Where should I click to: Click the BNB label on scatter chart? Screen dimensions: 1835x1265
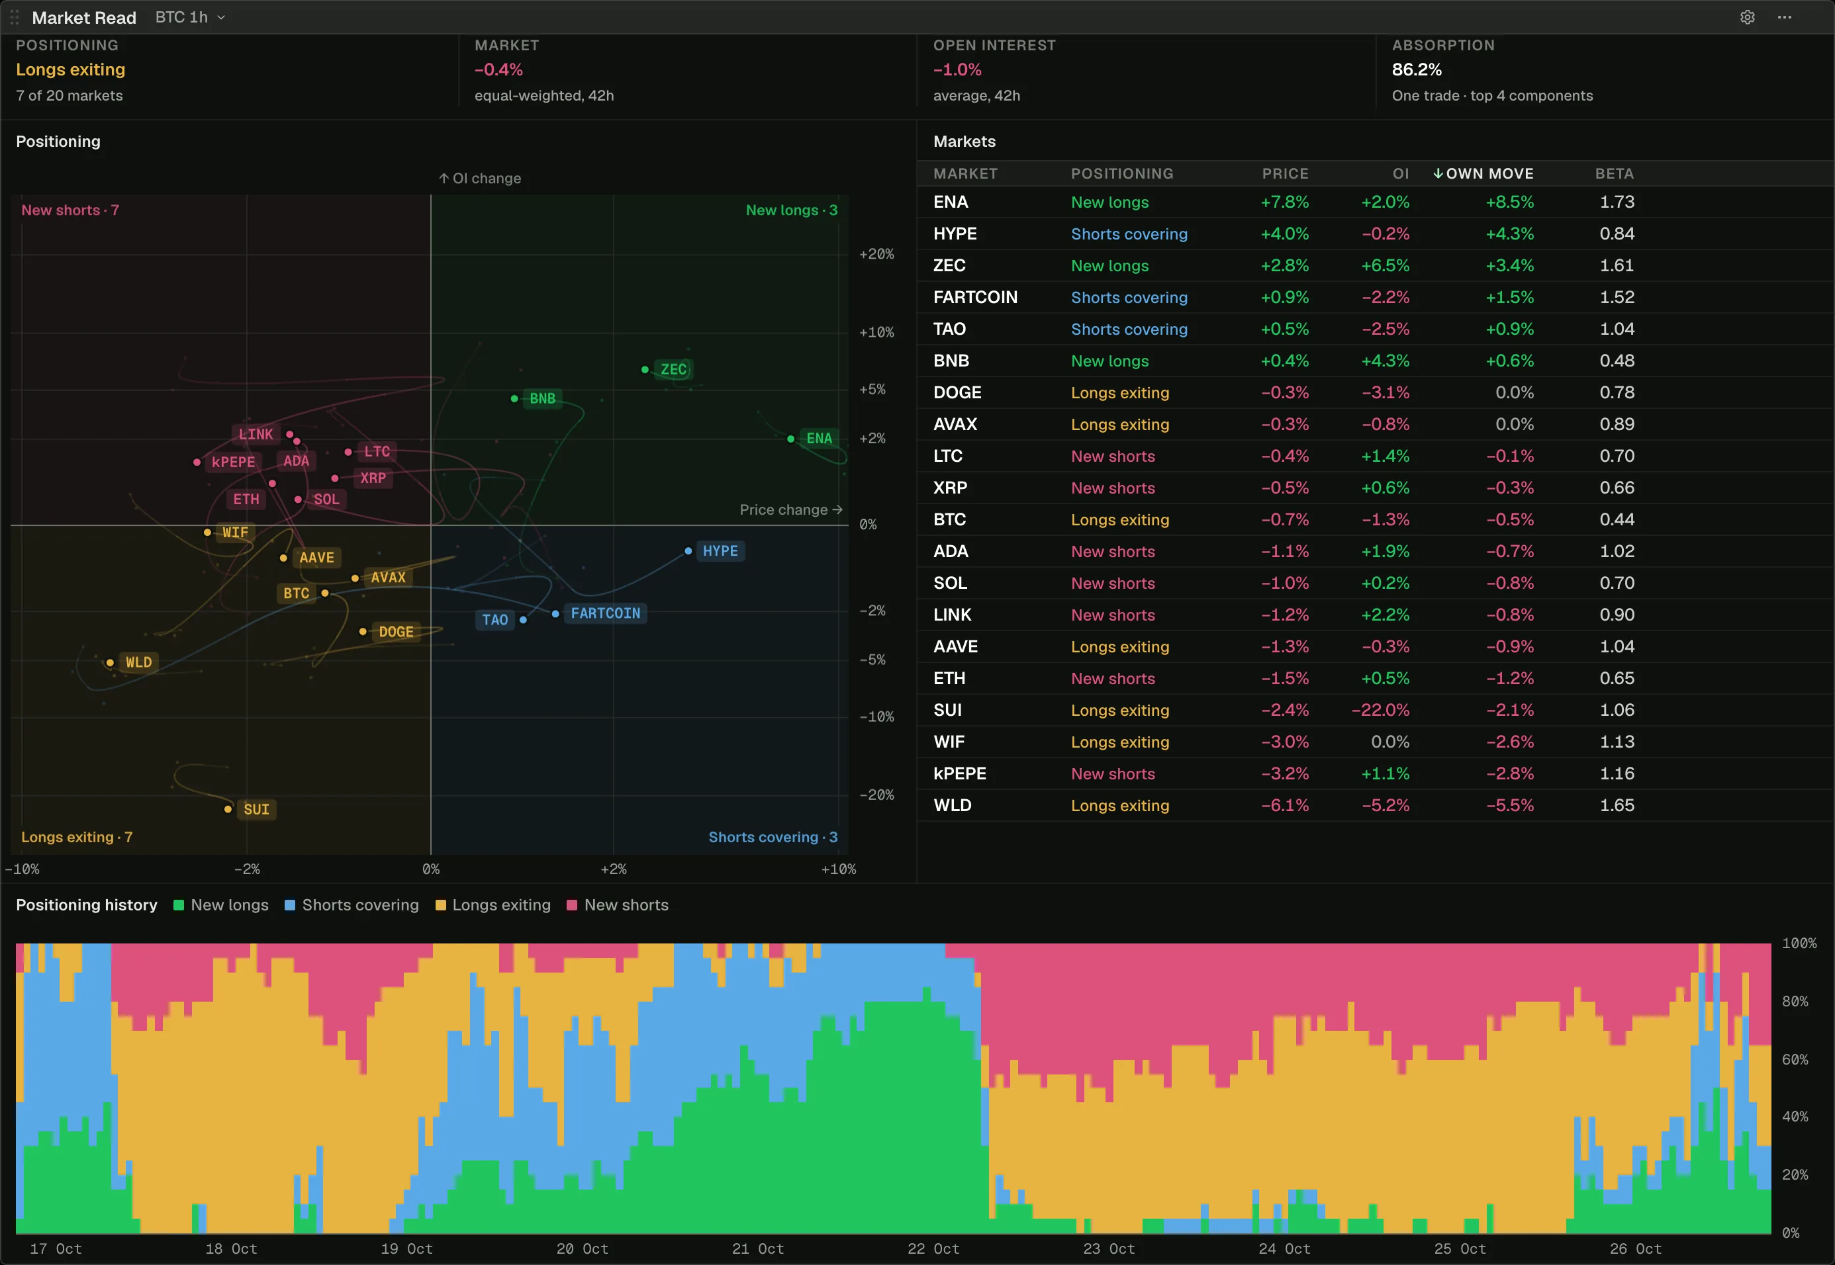click(542, 399)
